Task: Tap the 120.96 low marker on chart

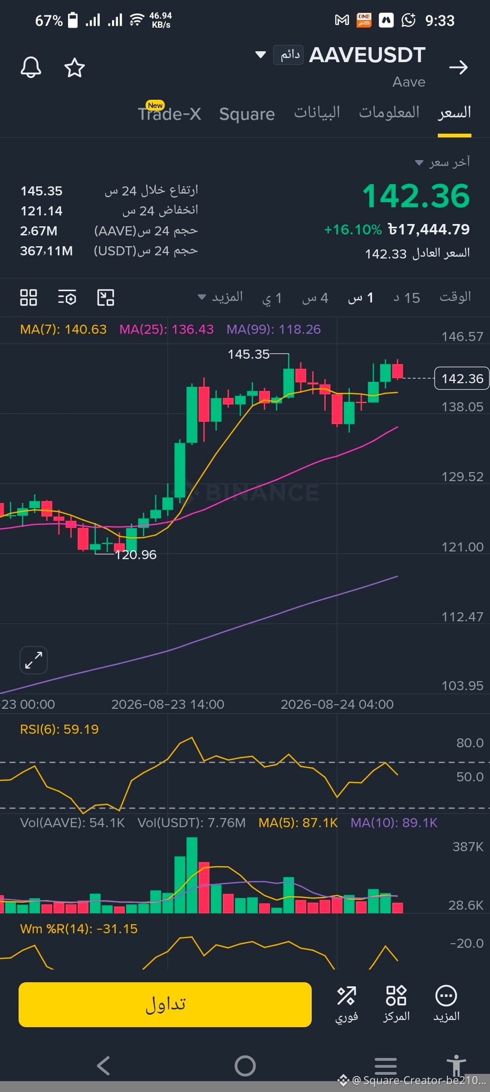Action: coord(136,555)
